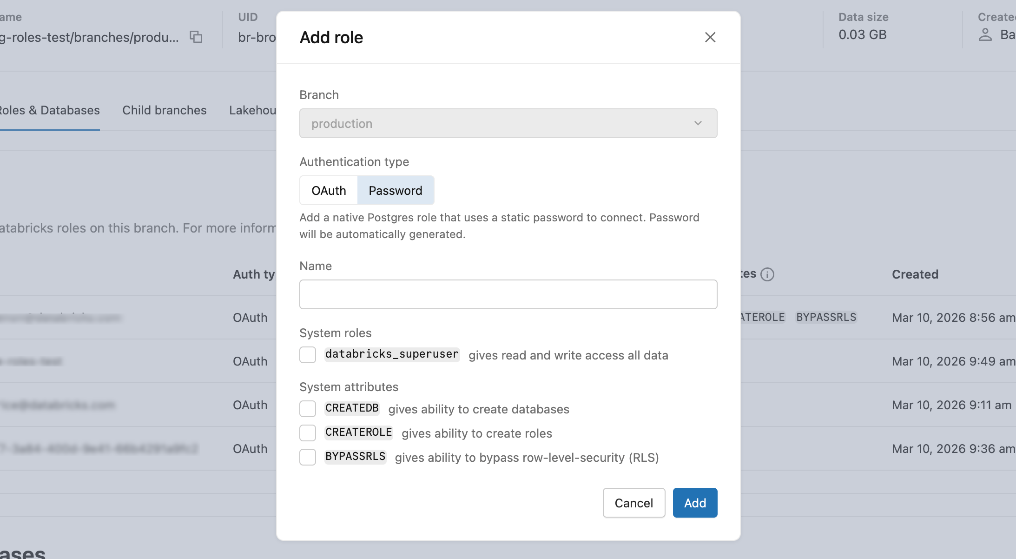Click the Add button to create the role
This screenshot has height=559, width=1016.
(x=695, y=503)
